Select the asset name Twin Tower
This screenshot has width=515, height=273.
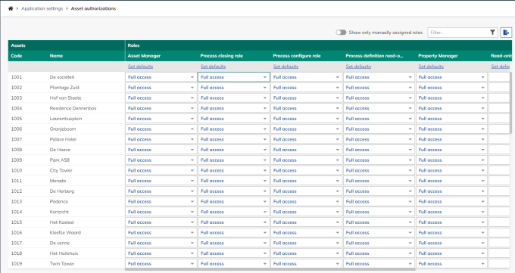pyautogui.click(x=62, y=264)
